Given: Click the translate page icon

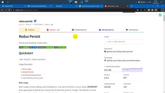Looking at the screenshot, I should (137, 10).
